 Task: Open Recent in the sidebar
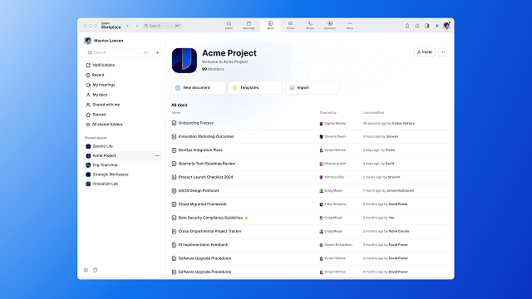coord(96,75)
